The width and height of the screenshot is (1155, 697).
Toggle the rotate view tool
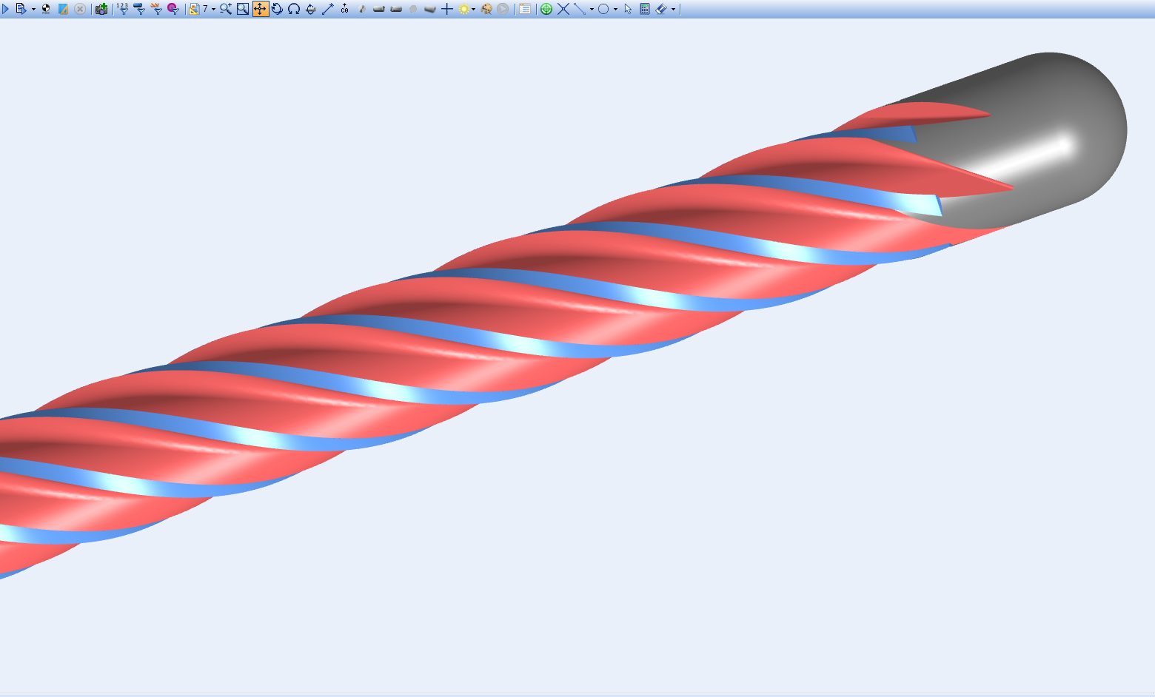pos(277,9)
